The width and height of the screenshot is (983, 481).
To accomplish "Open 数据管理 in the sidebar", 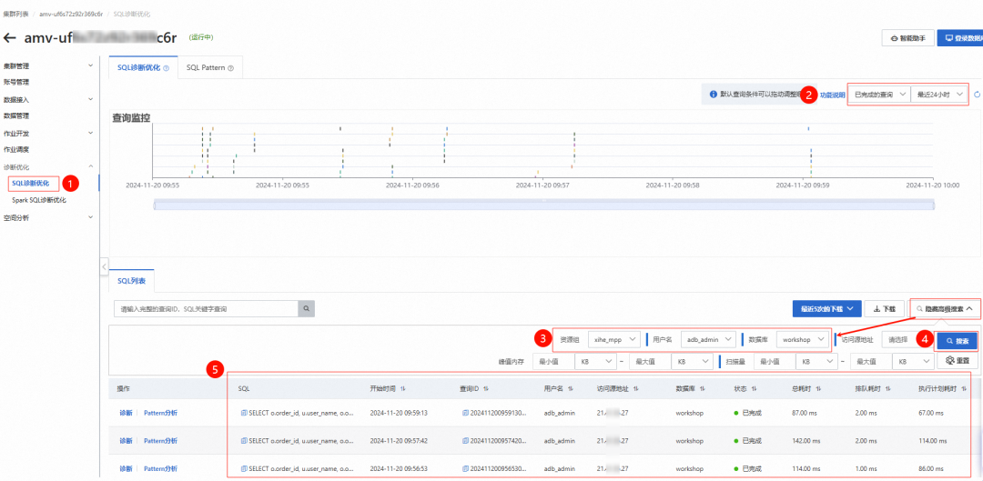I will [16, 115].
